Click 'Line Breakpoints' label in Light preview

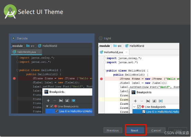155,107
